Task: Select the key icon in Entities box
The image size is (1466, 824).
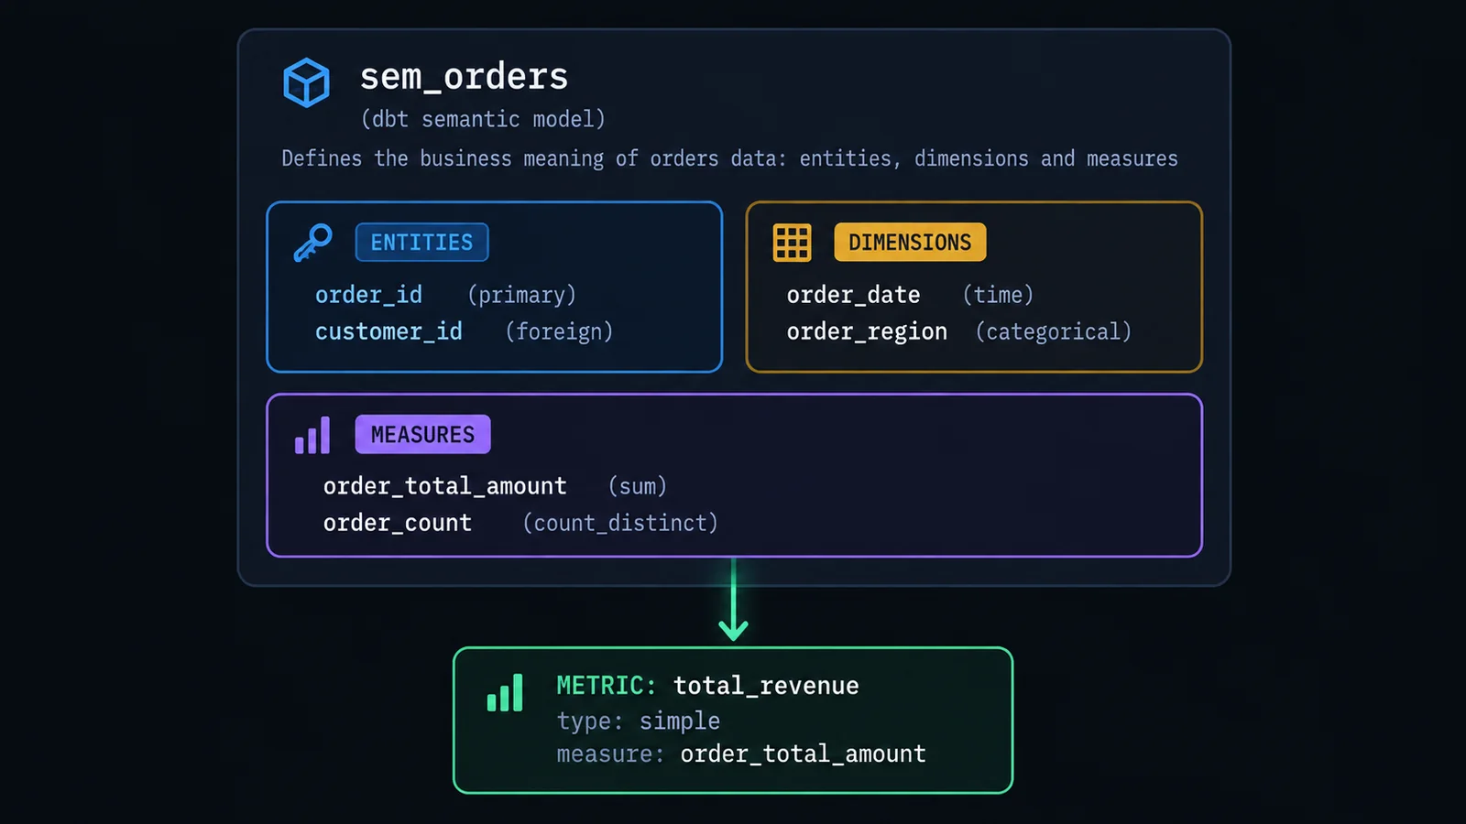Action: (312, 243)
